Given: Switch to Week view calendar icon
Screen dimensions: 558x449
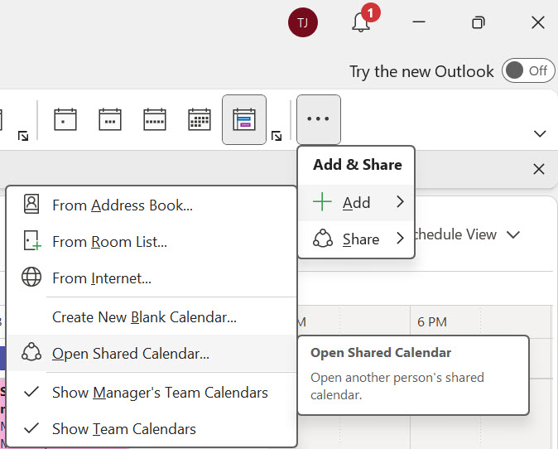Looking at the screenshot, I should 155,119.
